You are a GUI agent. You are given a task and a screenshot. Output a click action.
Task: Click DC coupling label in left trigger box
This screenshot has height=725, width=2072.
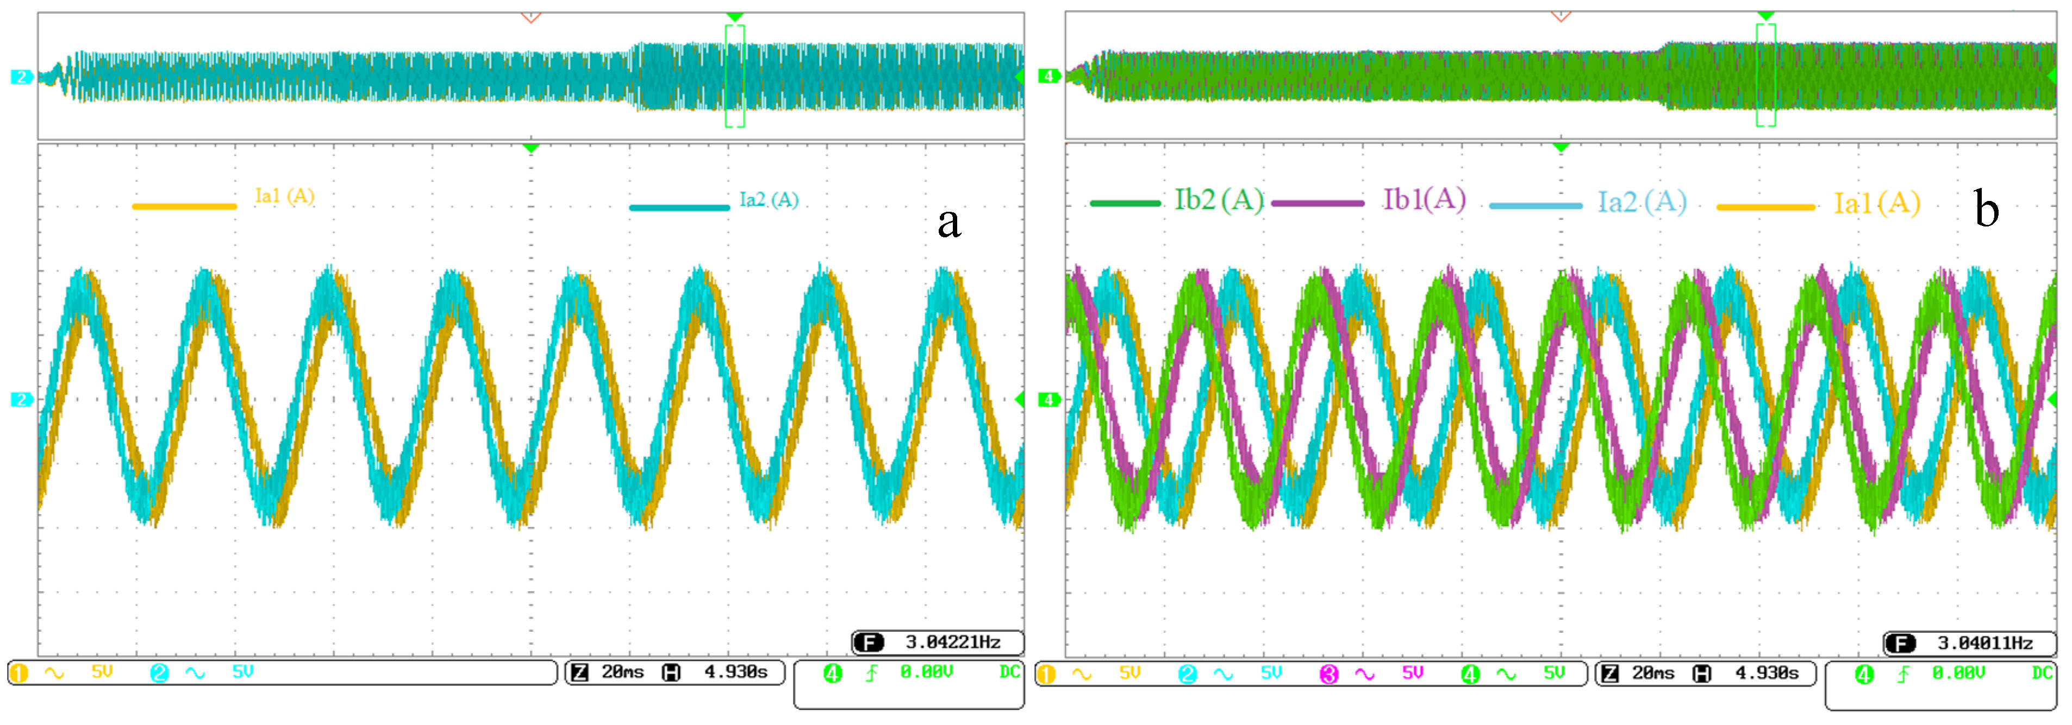click(1009, 672)
